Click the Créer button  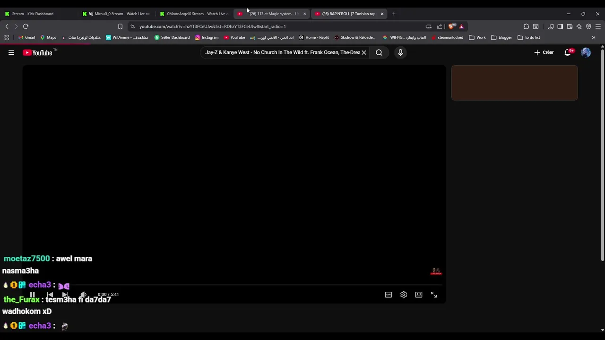click(544, 52)
